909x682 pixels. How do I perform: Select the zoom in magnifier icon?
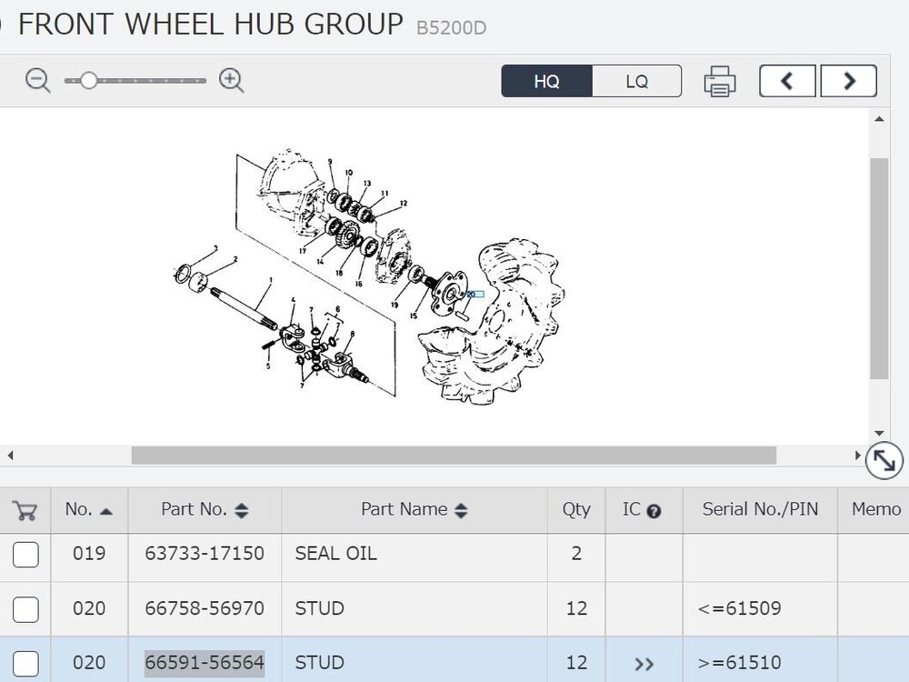pyautogui.click(x=231, y=81)
